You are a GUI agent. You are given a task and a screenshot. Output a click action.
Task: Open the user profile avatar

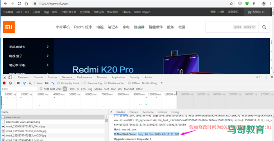click(263, 4)
